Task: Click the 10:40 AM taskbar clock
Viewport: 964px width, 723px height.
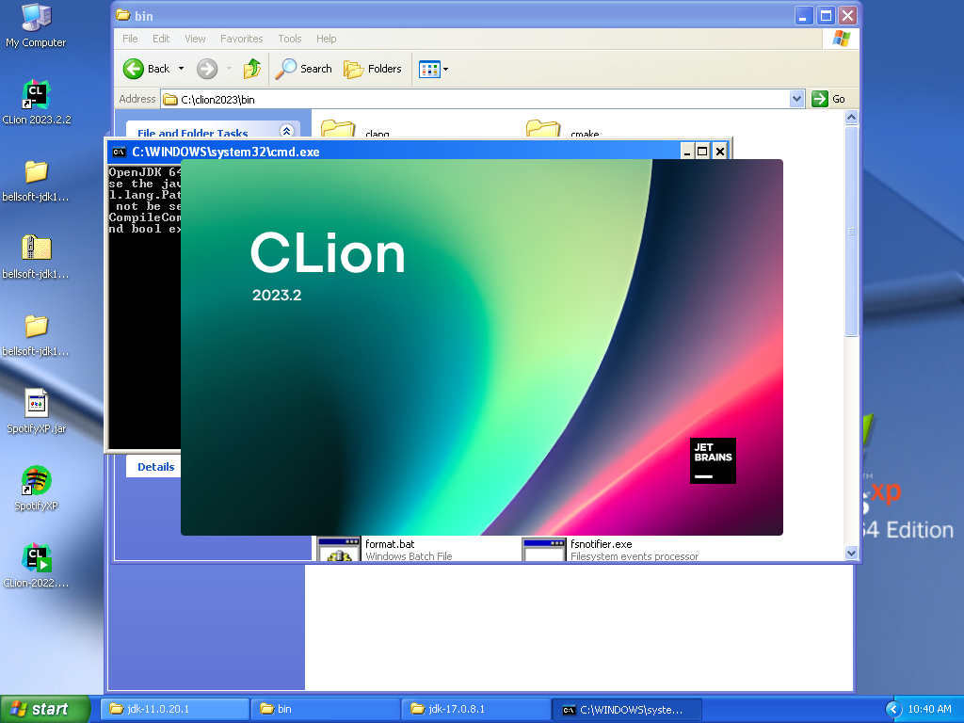Action: 929,709
